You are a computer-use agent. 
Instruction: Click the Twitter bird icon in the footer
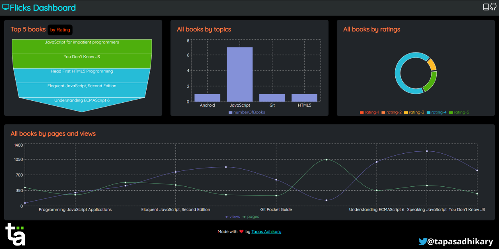pos(423,241)
